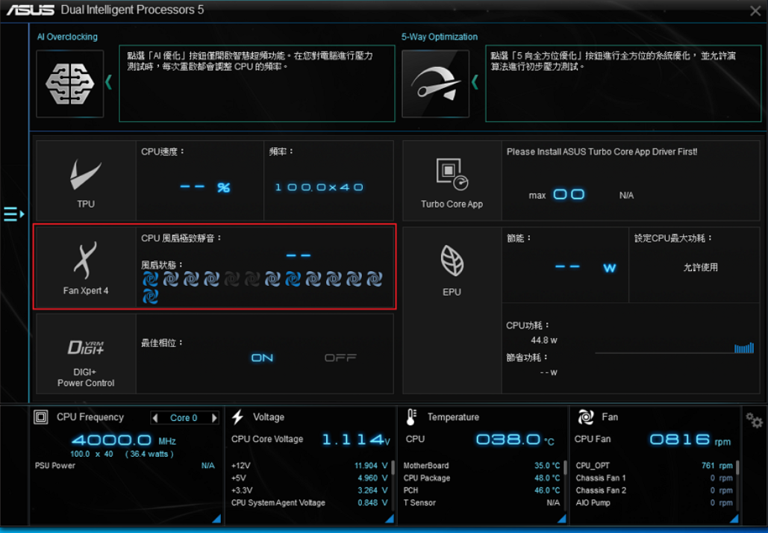This screenshot has width=768, height=533.
Task: Expand the left side menu
Action: [13, 215]
